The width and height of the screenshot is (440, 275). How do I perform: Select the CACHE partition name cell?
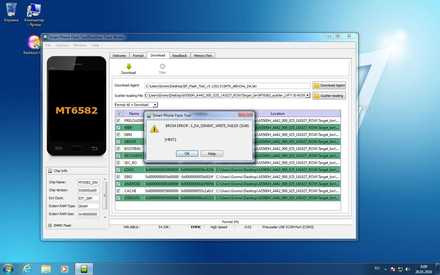(x=134, y=191)
